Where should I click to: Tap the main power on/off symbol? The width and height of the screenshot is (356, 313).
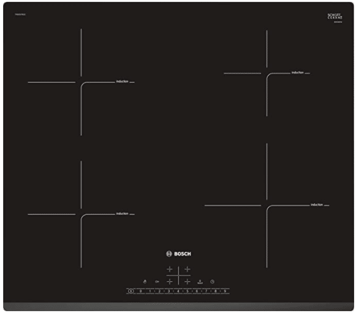coord(131,291)
